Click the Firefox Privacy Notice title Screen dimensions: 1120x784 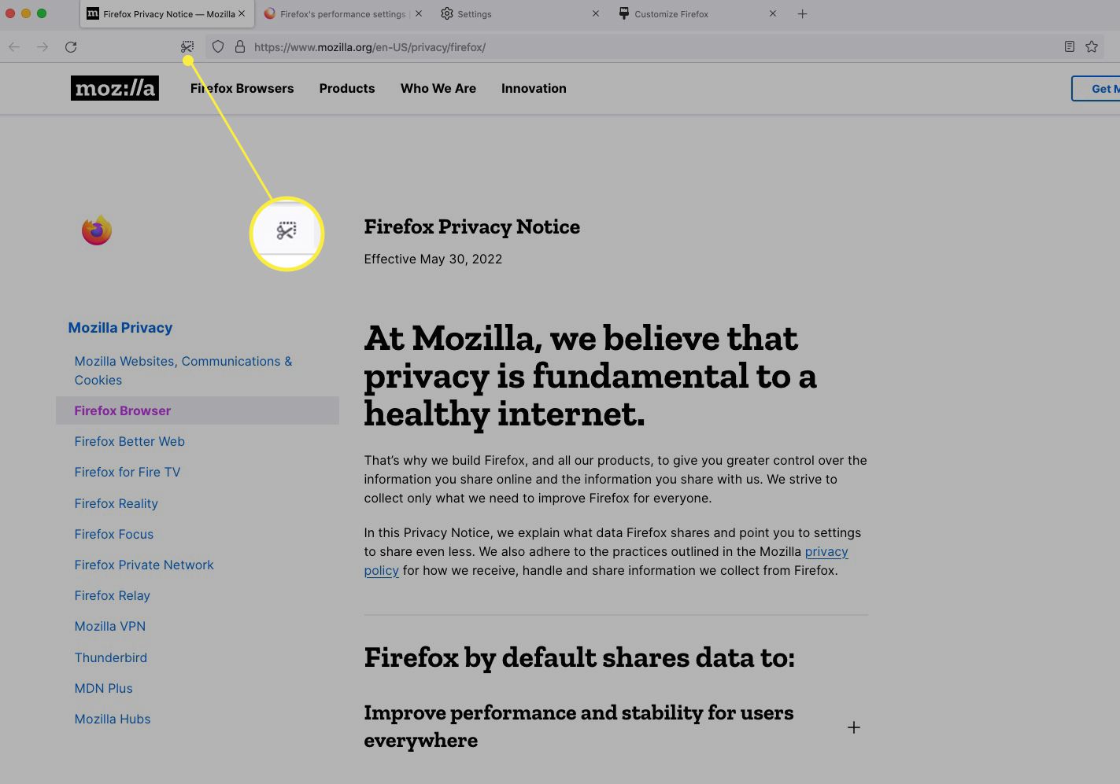(472, 226)
